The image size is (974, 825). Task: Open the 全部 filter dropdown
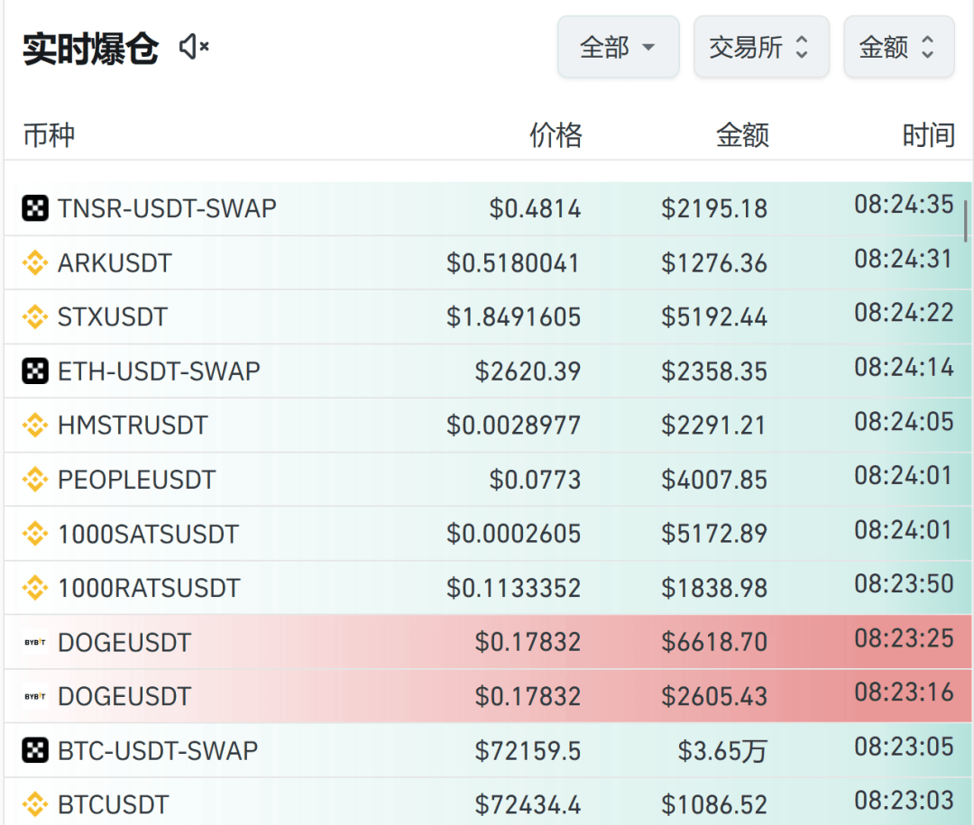click(618, 47)
